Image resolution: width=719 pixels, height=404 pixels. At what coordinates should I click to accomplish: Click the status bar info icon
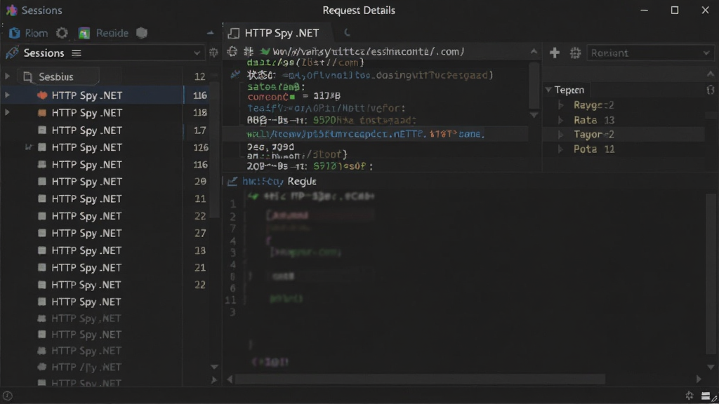pos(7,396)
